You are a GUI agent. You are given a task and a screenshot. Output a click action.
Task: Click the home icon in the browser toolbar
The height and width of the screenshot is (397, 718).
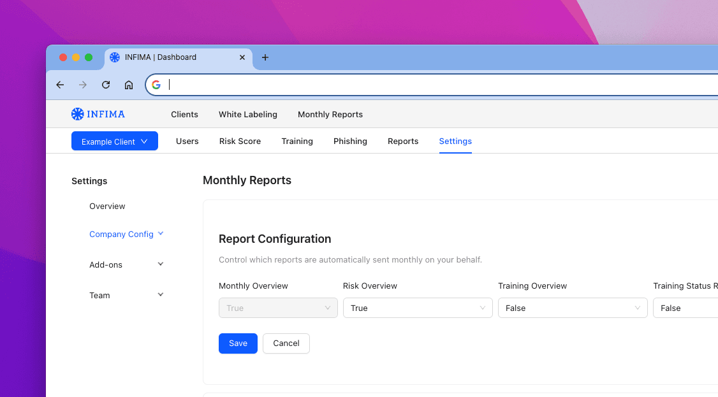click(x=129, y=84)
